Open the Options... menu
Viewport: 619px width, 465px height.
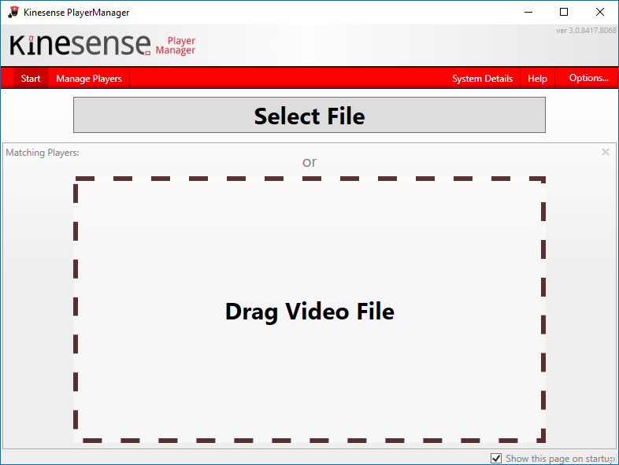(588, 78)
